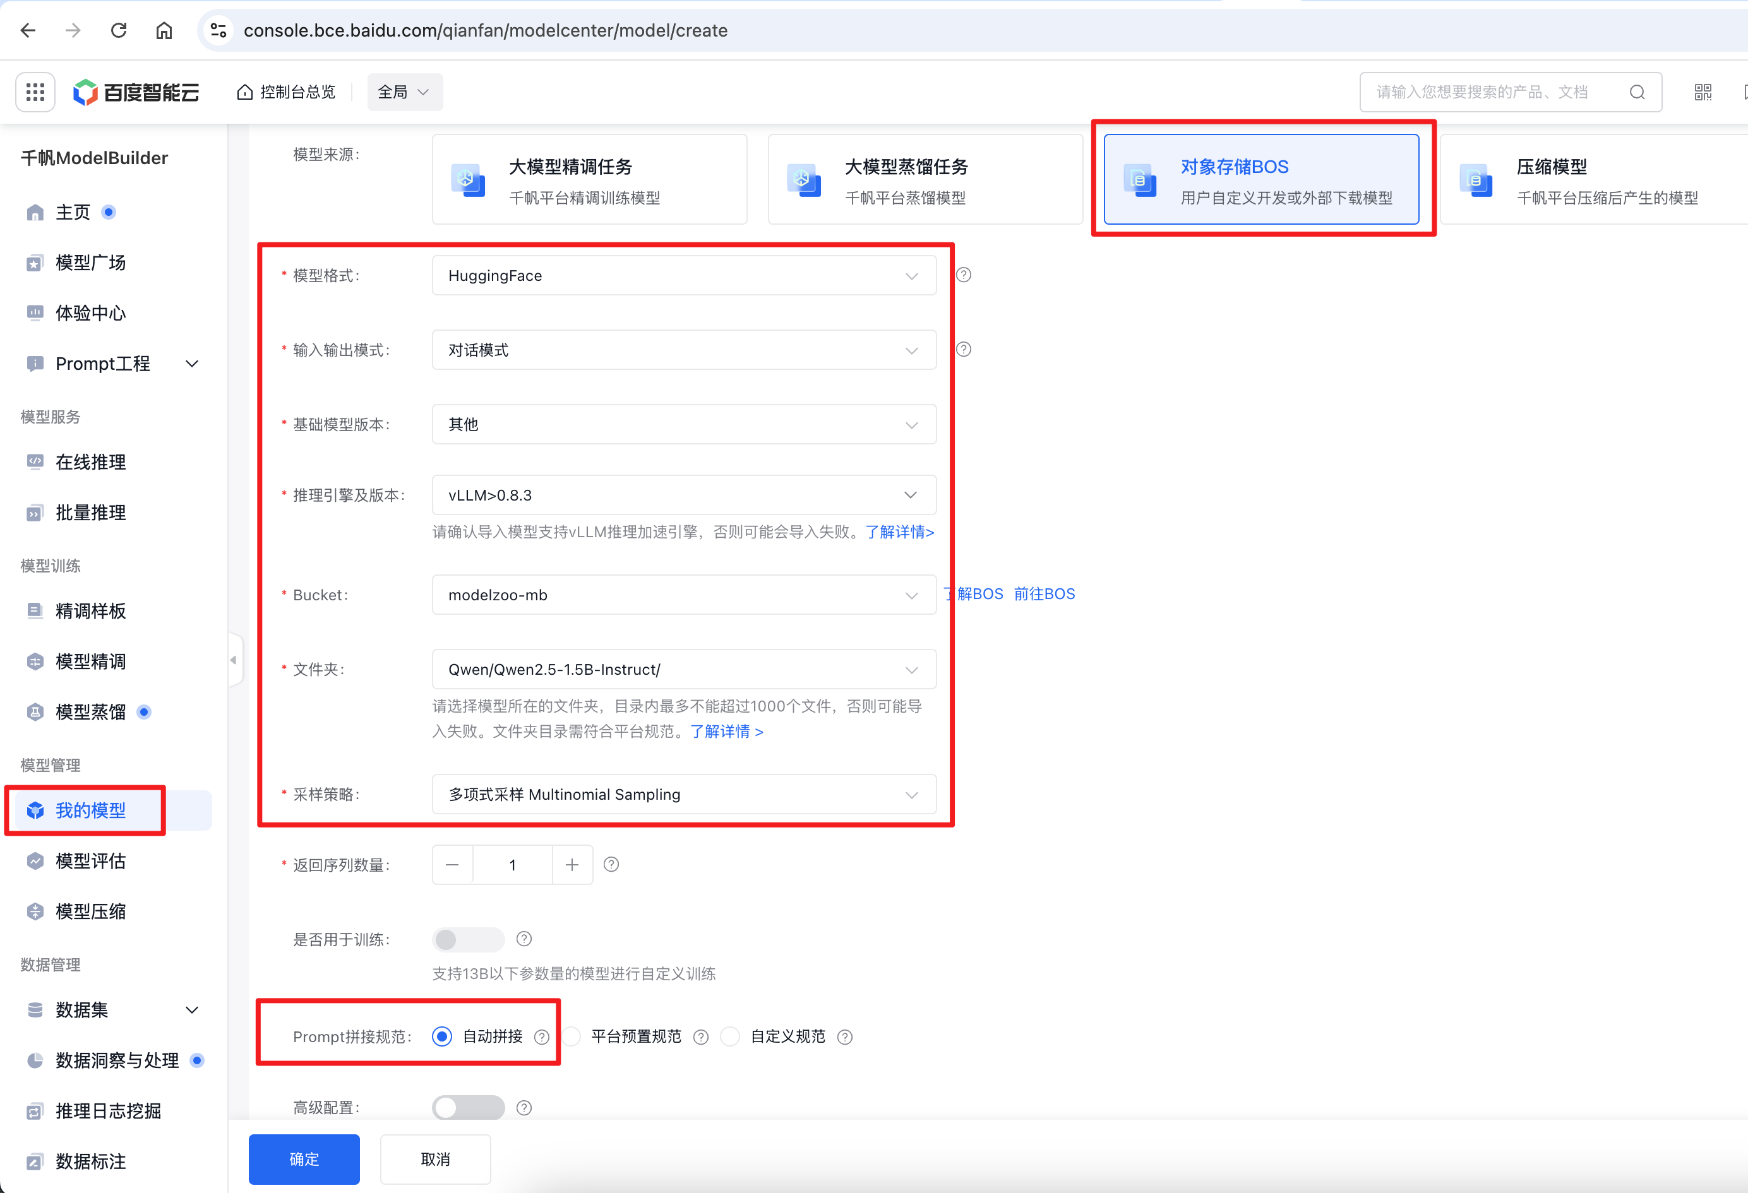This screenshot has height=1193, width=1748.
Task: Toggle the 高级配置 switch
Action: pyautogui.click(x=468, y=1108)
